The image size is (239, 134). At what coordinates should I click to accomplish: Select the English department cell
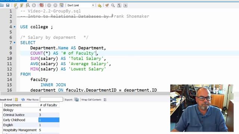tap(20, 125)
